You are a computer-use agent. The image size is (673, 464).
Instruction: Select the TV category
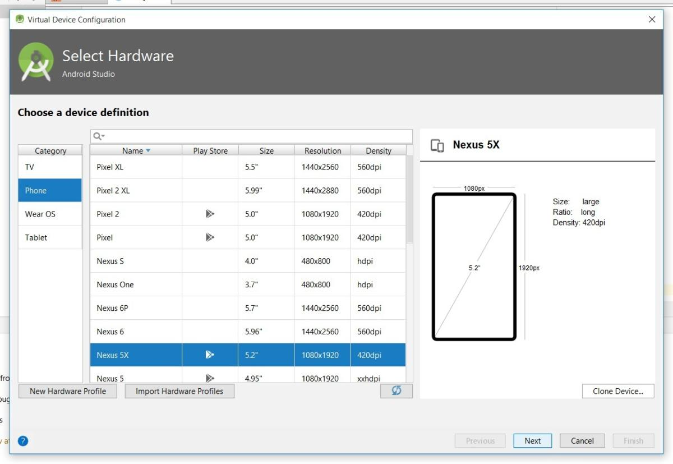pyautogui.click(x=50, y=167)
